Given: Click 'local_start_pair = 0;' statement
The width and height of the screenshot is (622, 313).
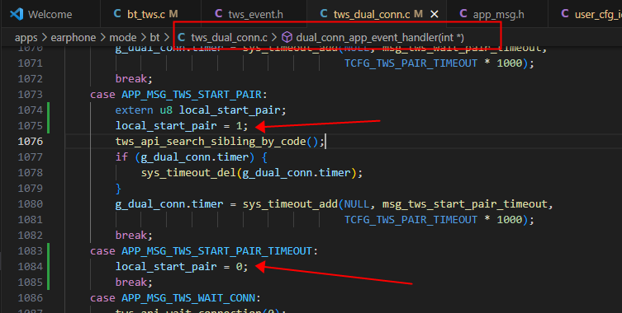Looking at the screenshot, I should (x=182, y=267).
